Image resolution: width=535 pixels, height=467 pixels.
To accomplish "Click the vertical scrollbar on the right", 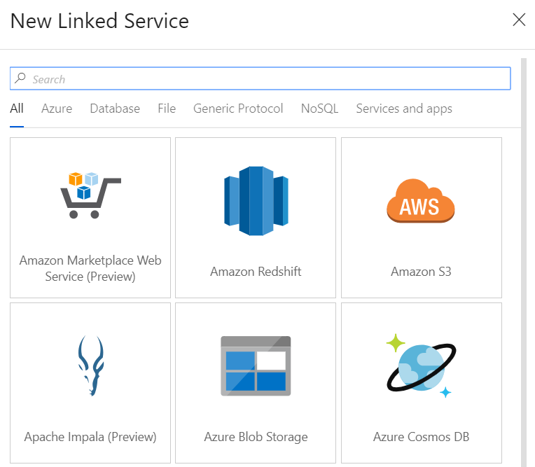I will point(524,259).
